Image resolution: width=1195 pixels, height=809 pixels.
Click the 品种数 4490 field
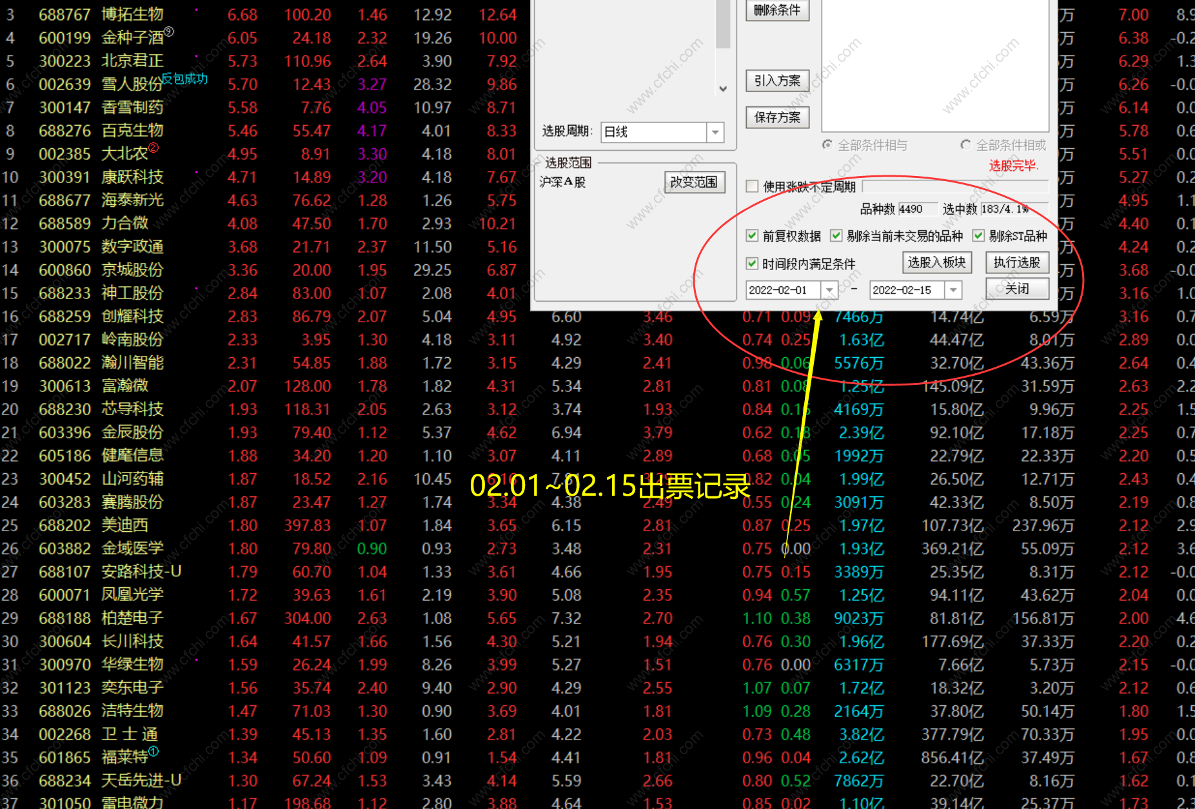click(918, 209)
